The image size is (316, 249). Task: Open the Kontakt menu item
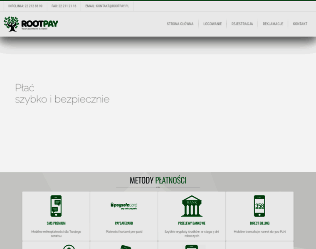[x=300, y=24]
